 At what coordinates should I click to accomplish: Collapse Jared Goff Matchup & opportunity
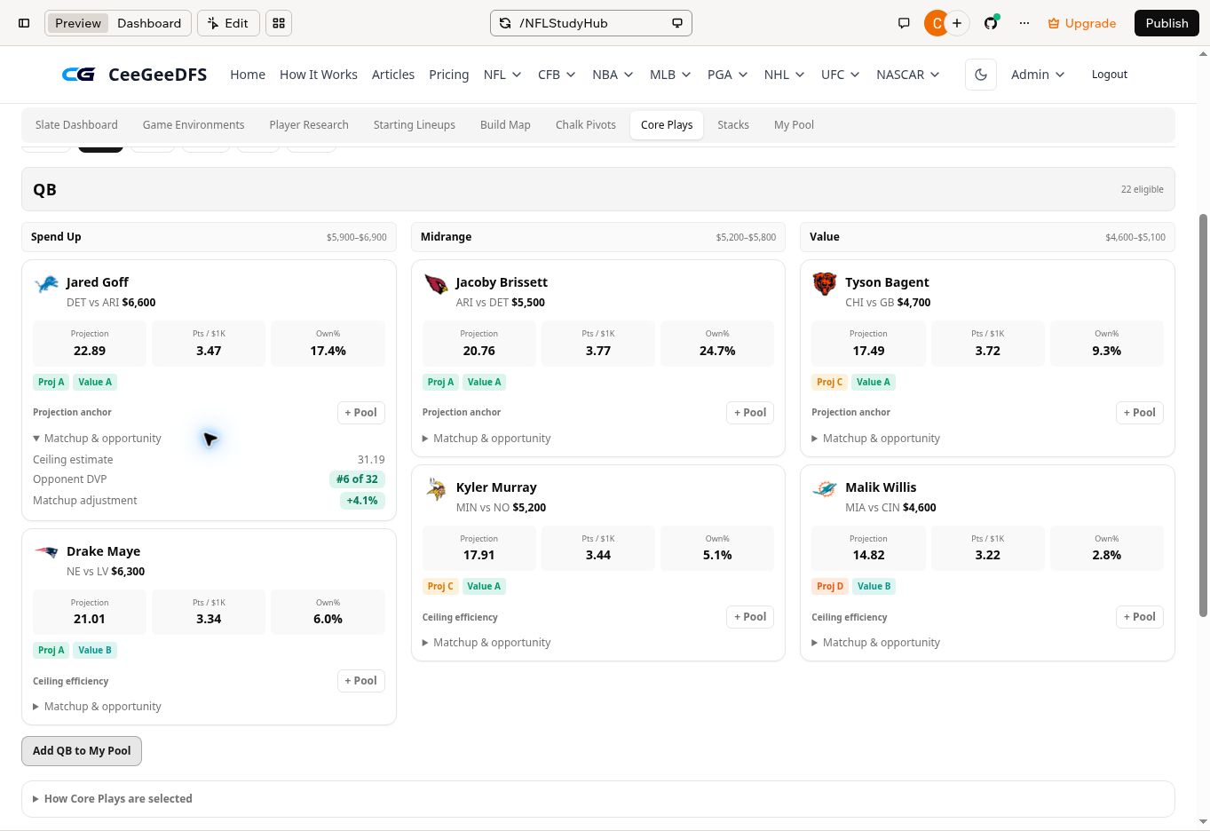98,439
